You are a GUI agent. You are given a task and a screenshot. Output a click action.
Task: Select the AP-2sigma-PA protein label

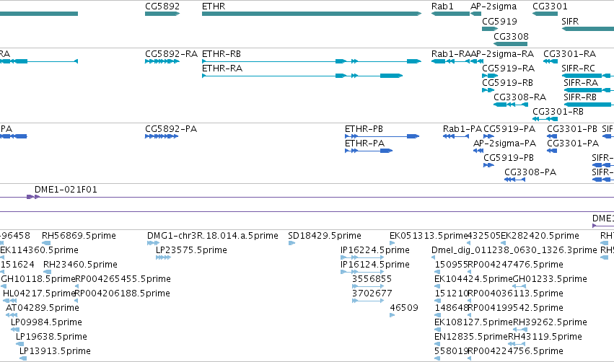click(x=504, y=144)
